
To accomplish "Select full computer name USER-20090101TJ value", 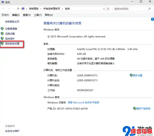I will click(87, 80).
